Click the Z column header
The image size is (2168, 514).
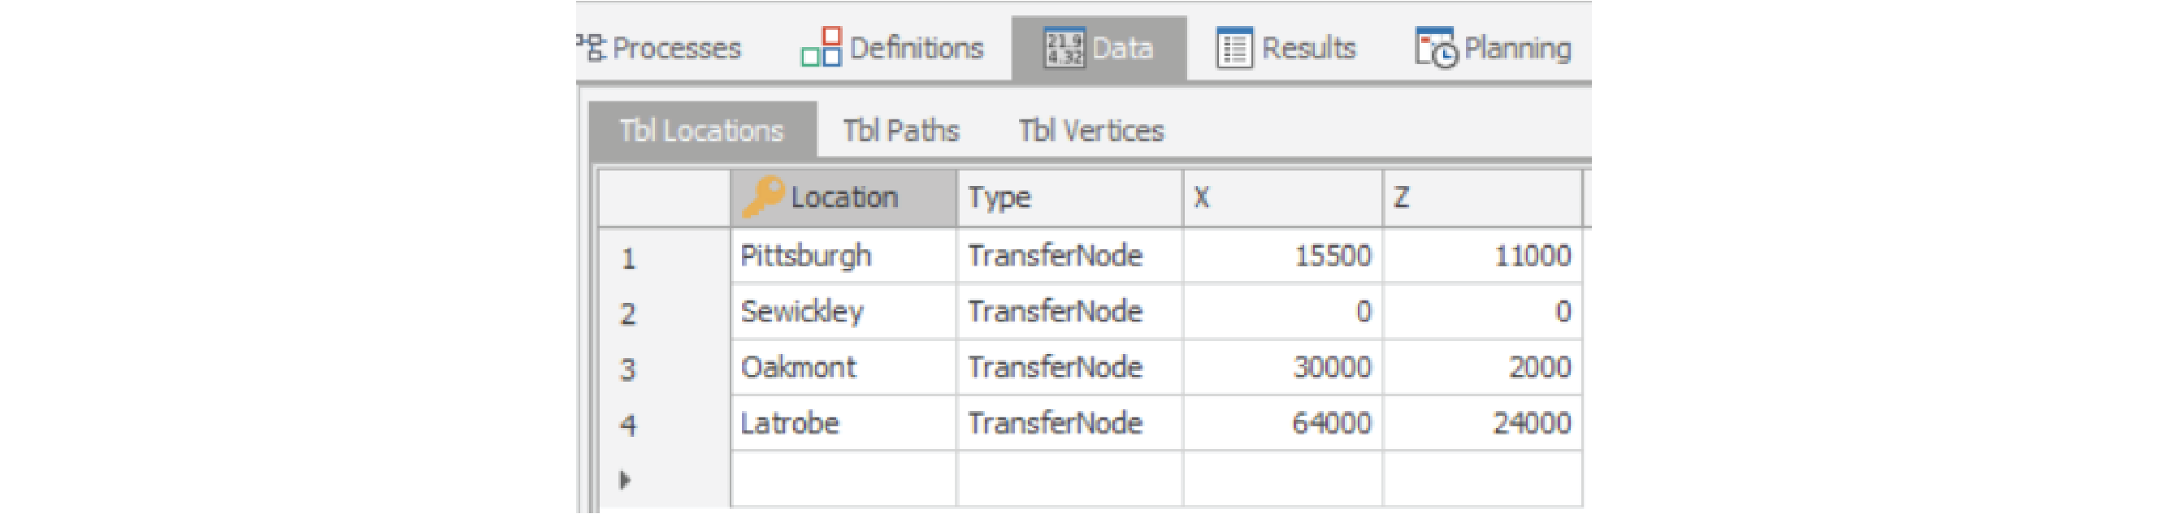(x=1481, y=197)
